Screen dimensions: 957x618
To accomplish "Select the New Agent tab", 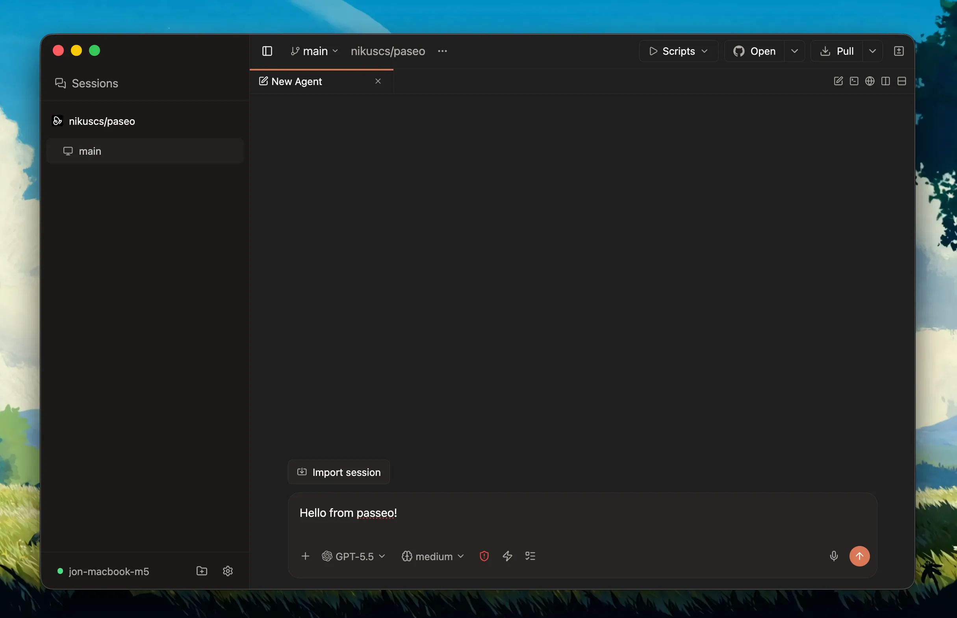I will pos(321,81).
